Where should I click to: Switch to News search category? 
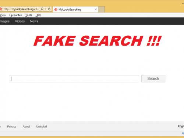tap(34, 21)
